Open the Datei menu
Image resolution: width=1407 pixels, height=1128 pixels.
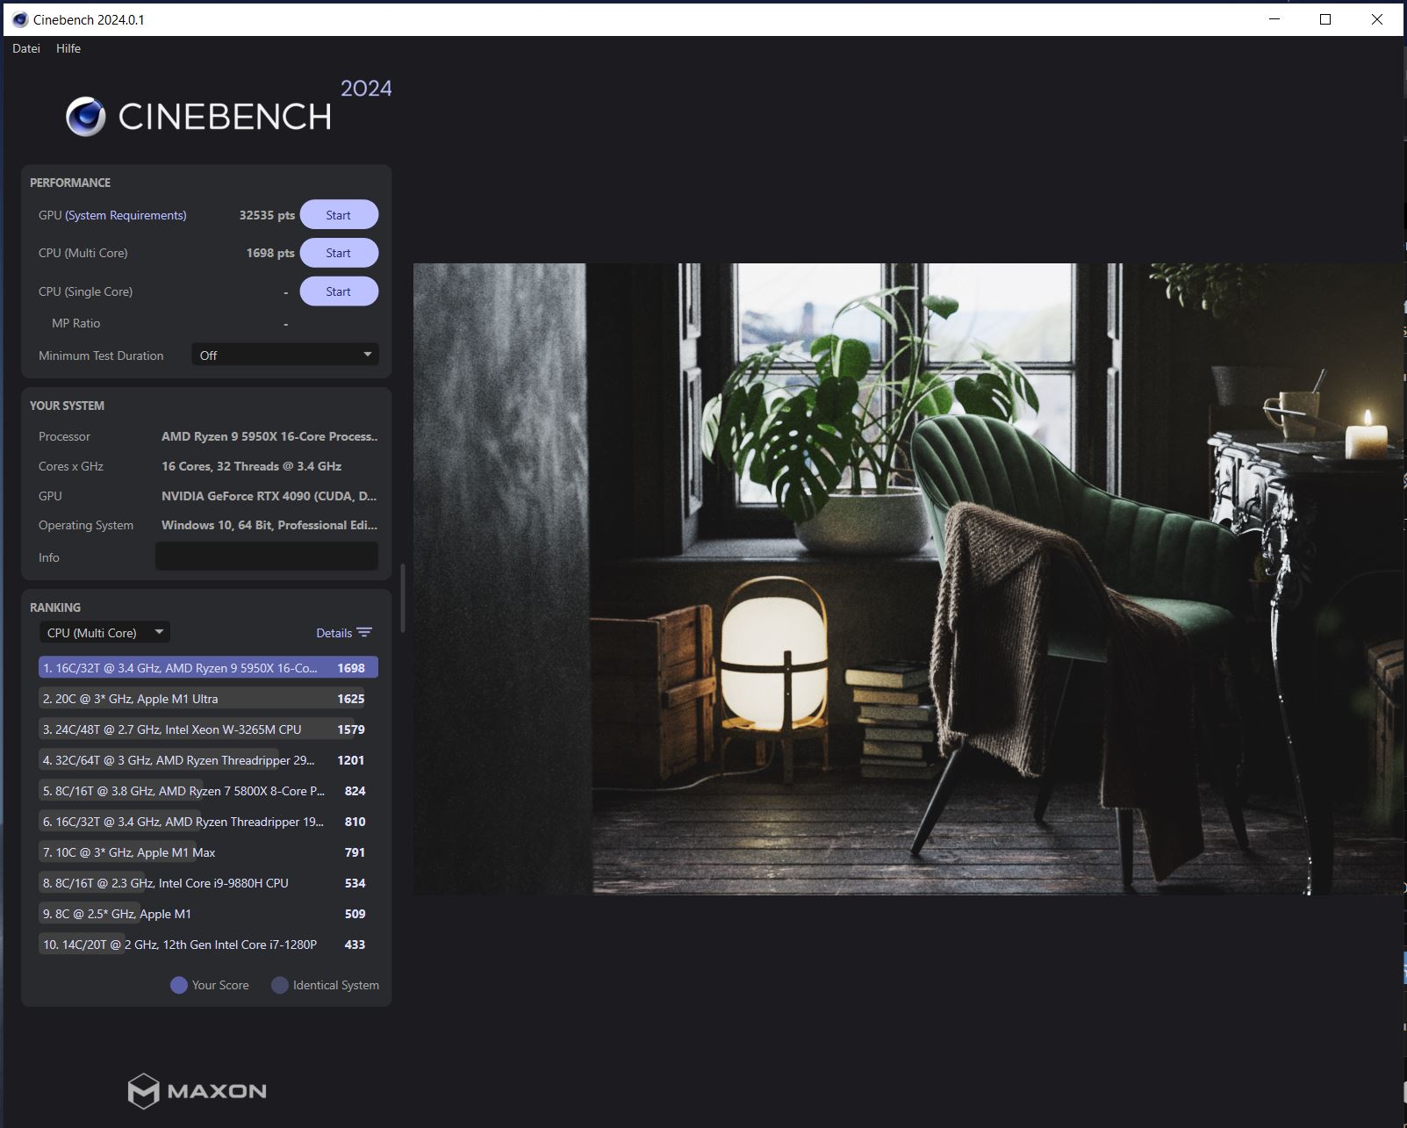coord(26,48)
